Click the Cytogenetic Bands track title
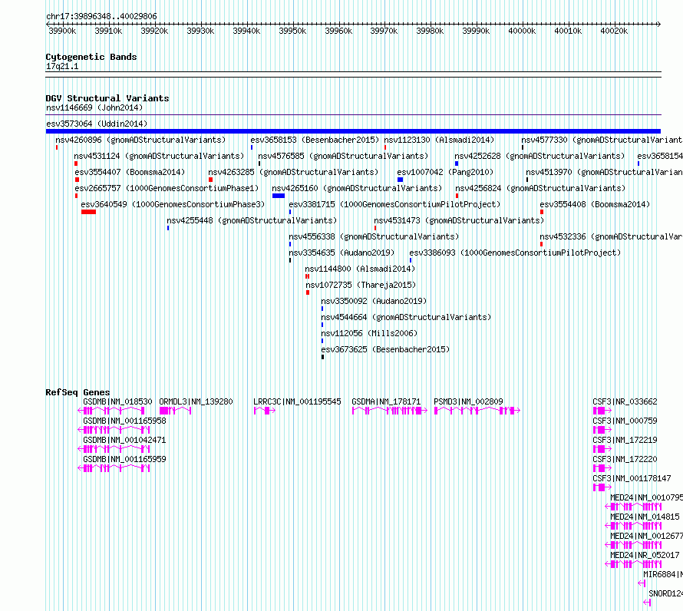Viewport: 683px width, 611px height. tap(91, 57)
